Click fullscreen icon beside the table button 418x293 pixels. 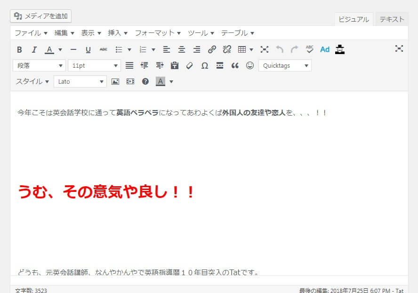tap(265, 49)
